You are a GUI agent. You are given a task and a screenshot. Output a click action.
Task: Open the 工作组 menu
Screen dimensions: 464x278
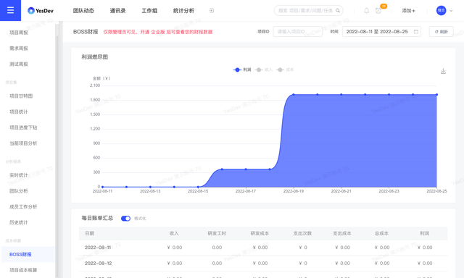[149, 11]
